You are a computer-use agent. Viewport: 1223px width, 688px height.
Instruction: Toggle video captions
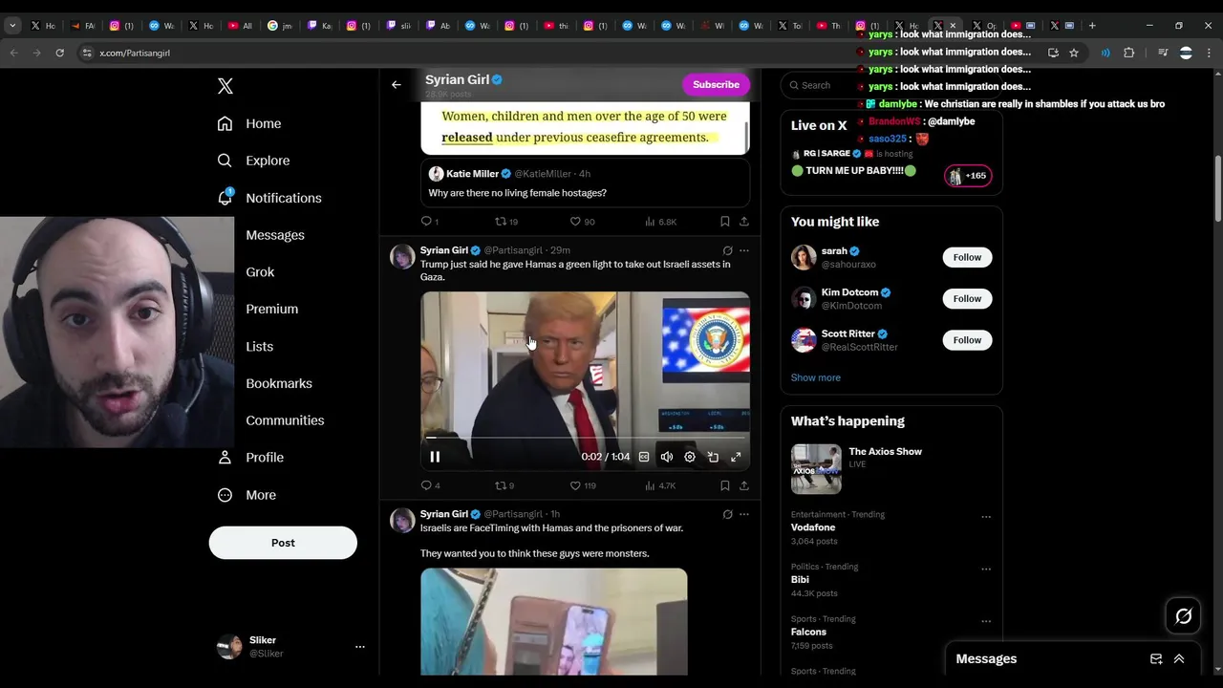[644, 457]
